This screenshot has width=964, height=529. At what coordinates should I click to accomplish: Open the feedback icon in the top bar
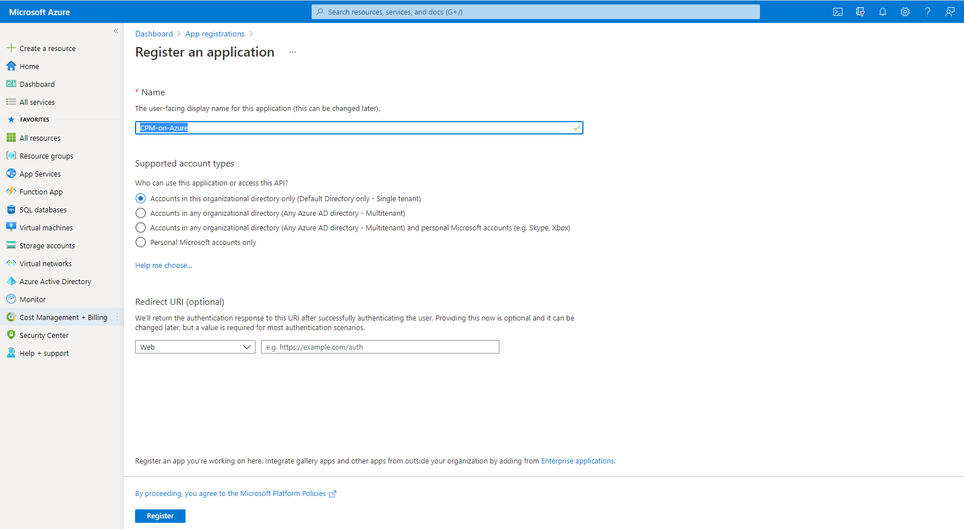click(950, 12)
